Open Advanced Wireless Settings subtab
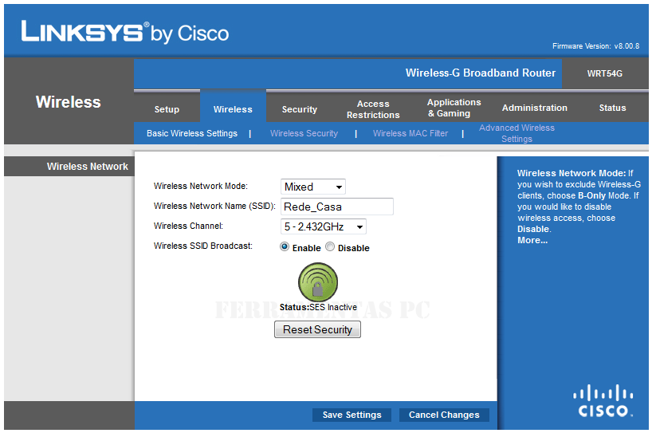This screenshot has width=652, height=433. coord(516,133)
